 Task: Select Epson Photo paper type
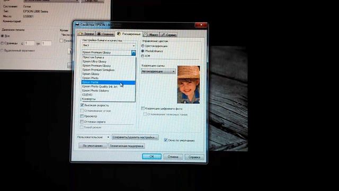[x=108, y=78]
